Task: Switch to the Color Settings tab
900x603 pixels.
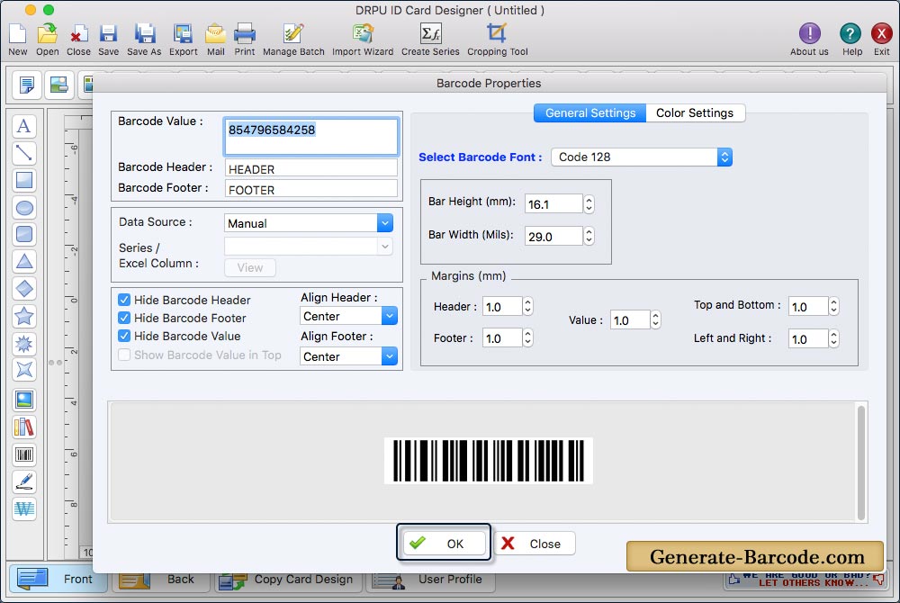Action: [x=695, y=113]
